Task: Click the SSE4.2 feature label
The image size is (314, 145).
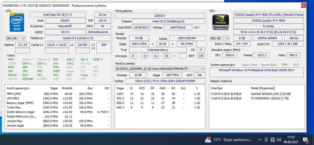Action: [41, 63]
